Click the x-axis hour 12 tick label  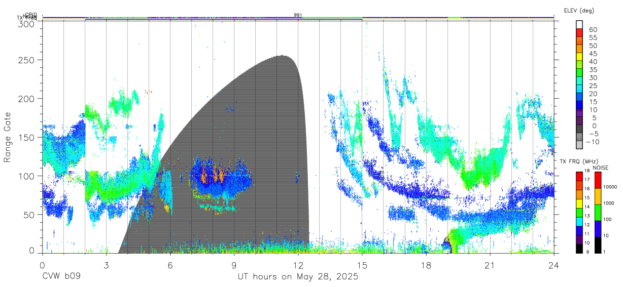298,265
